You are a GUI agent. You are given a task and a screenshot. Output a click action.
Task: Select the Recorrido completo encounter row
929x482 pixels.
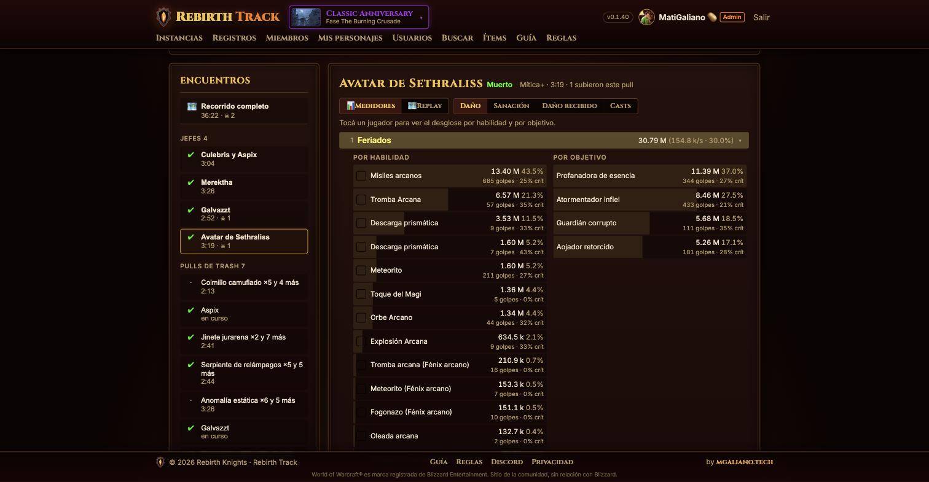click(x=244, y=111)
